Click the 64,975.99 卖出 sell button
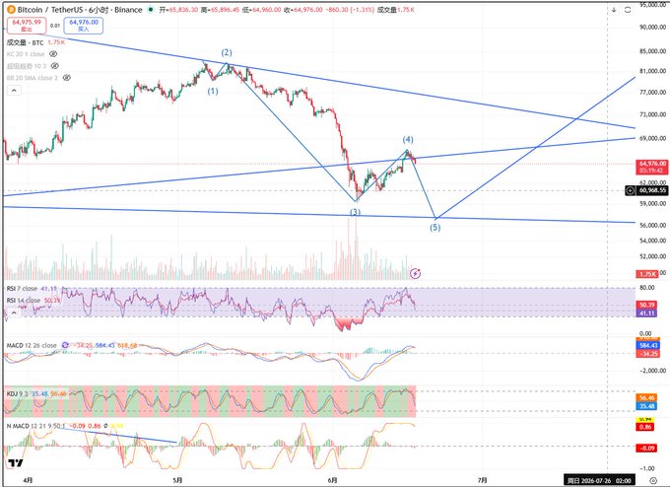 27,26
